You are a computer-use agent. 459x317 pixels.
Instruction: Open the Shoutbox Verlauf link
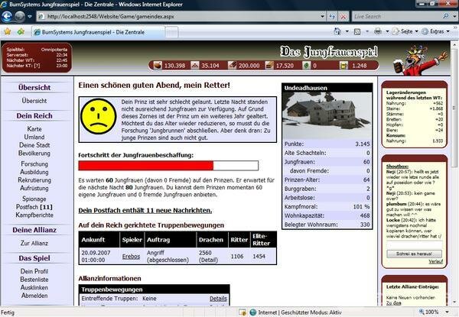(x=435, y=261)
